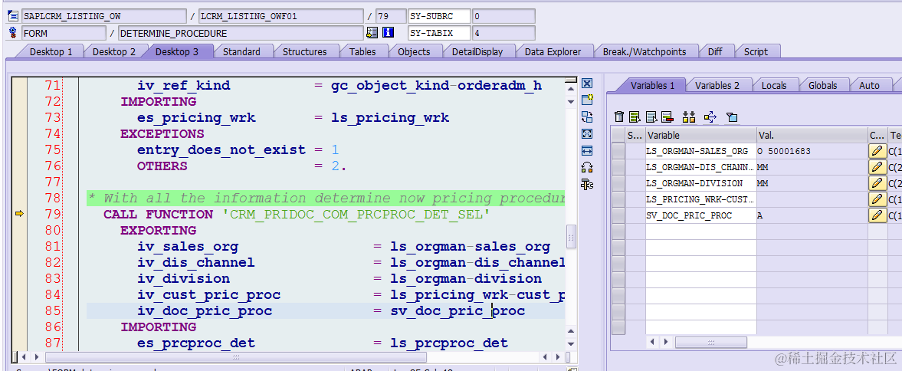Open the Data Explorer tab
This screenshot has width=902, height=371.
553,52
